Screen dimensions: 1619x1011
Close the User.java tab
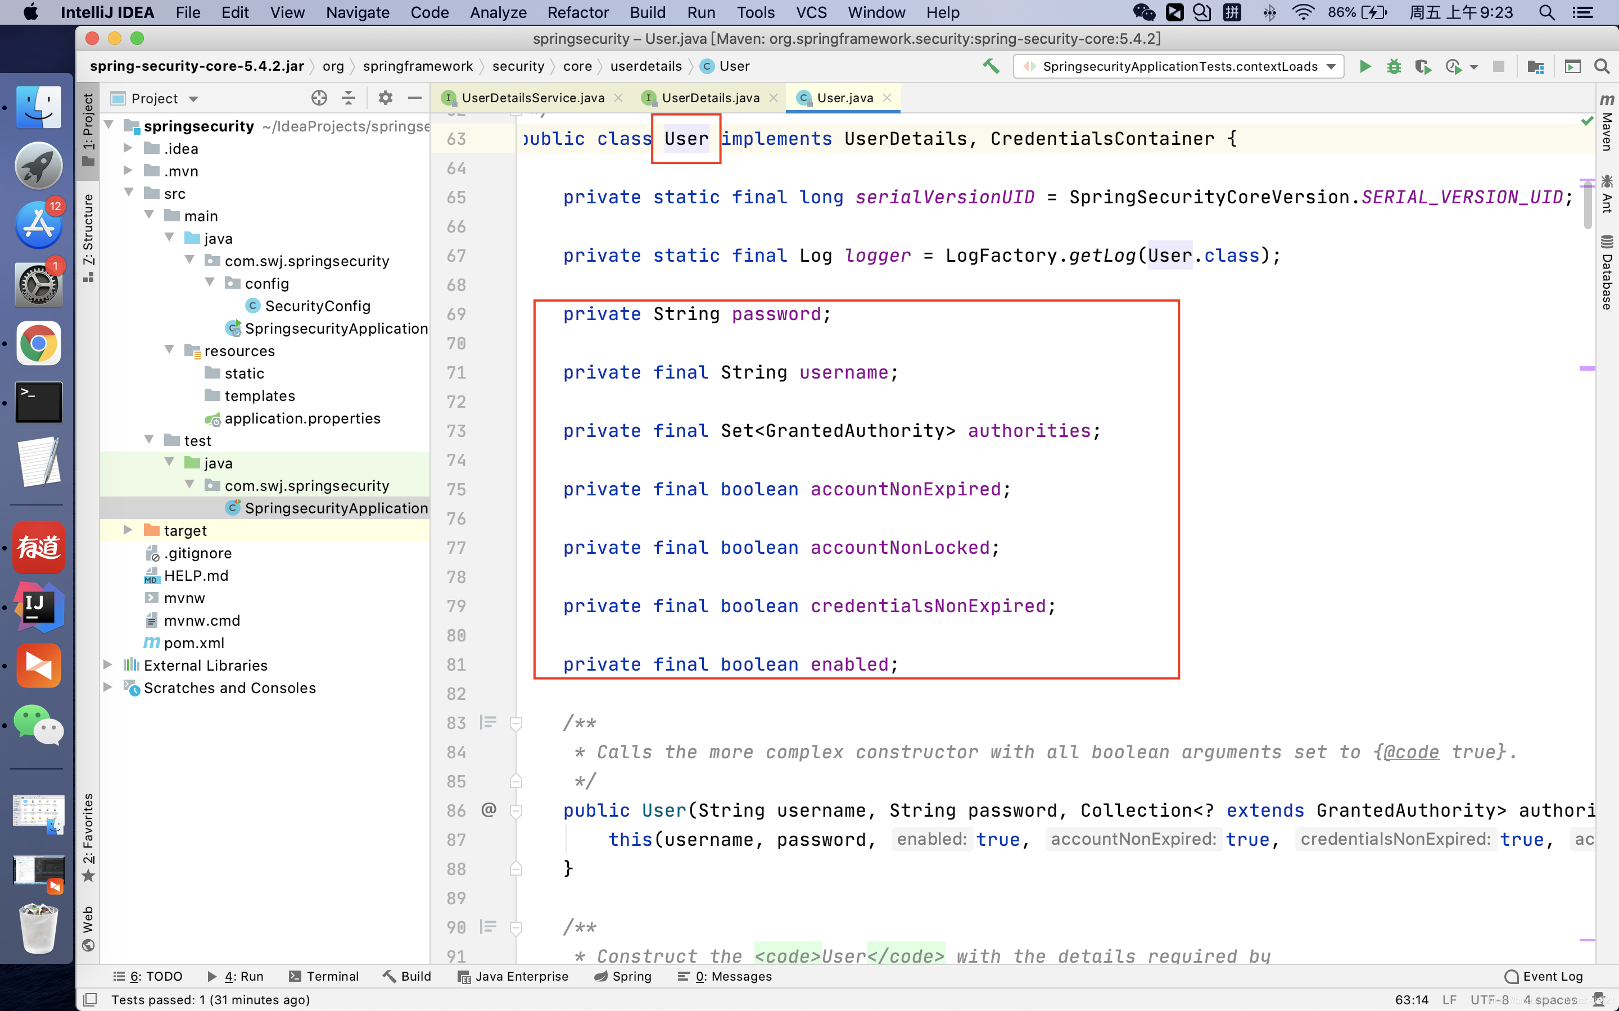[887, 98]
